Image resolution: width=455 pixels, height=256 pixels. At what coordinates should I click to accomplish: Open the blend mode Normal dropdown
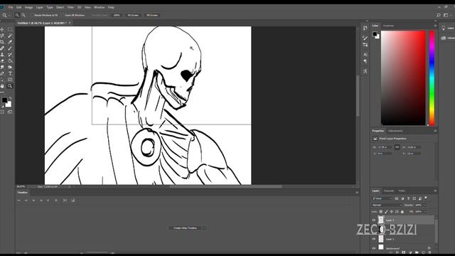coord(387,205)
